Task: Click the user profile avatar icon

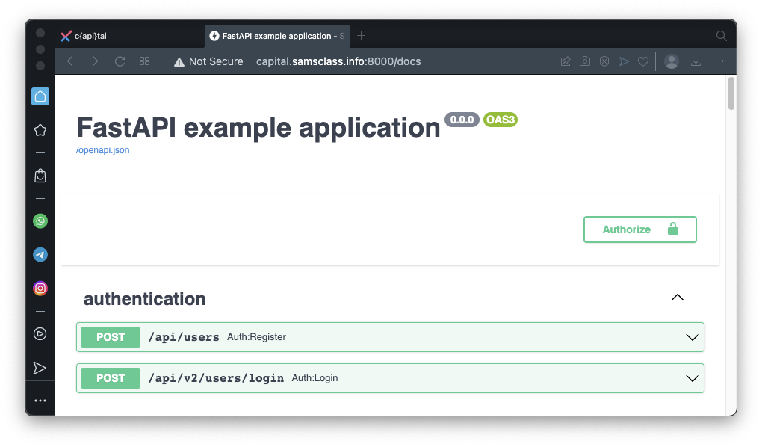Action: tap(672, 61)
